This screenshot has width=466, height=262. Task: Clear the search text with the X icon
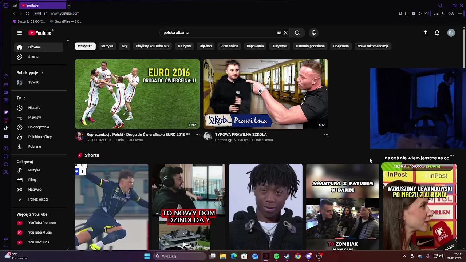tap(286, 33)
